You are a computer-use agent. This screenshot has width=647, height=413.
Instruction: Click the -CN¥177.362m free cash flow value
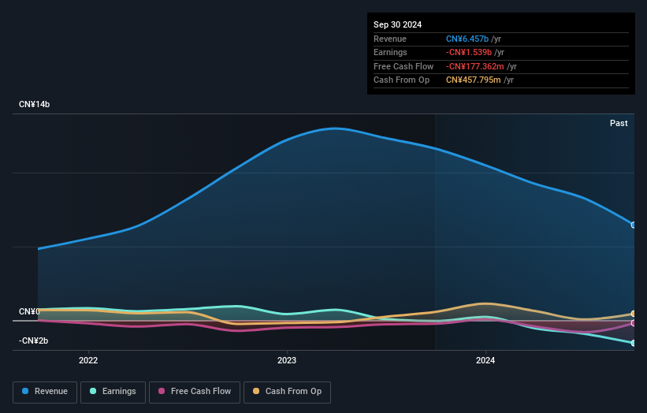click(475, 66)
